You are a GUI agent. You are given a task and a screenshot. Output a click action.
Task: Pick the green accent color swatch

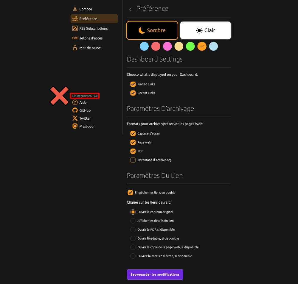tap(190, 46)
